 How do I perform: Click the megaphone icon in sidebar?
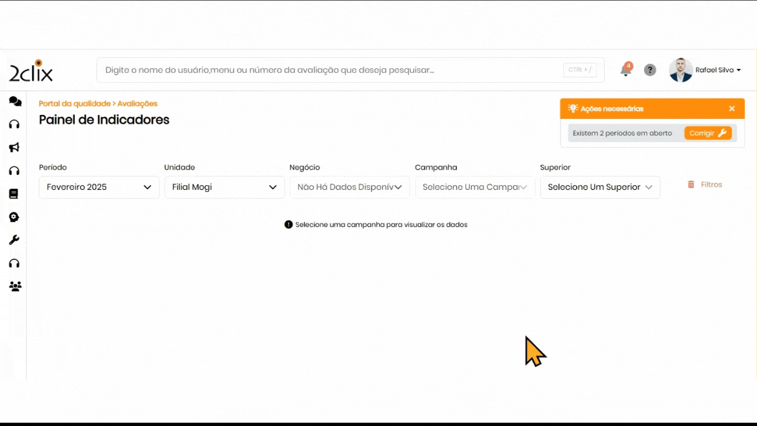pos(14,147)
